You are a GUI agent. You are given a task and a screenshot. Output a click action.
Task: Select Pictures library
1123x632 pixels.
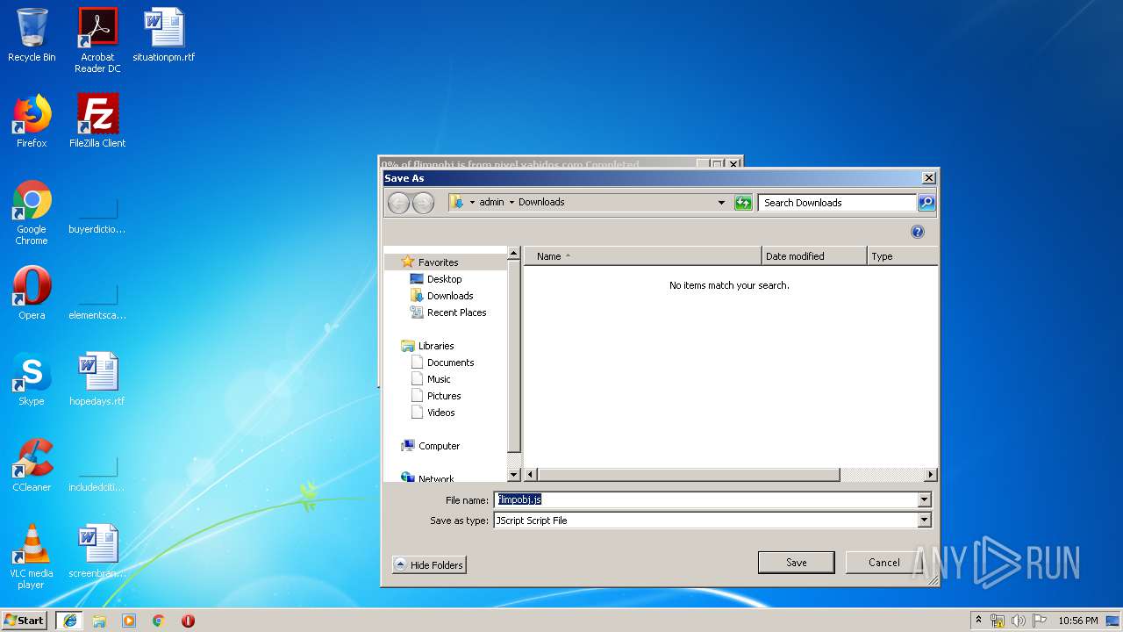click(x=444, y=396)
